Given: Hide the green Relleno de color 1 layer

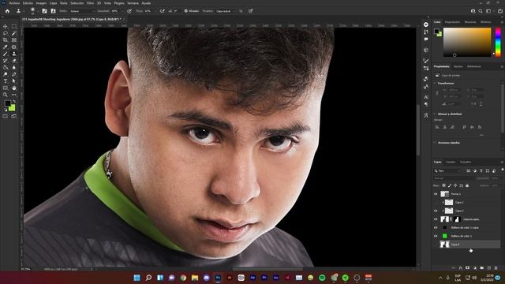Looking at the screenshot, I should point(436,236).
